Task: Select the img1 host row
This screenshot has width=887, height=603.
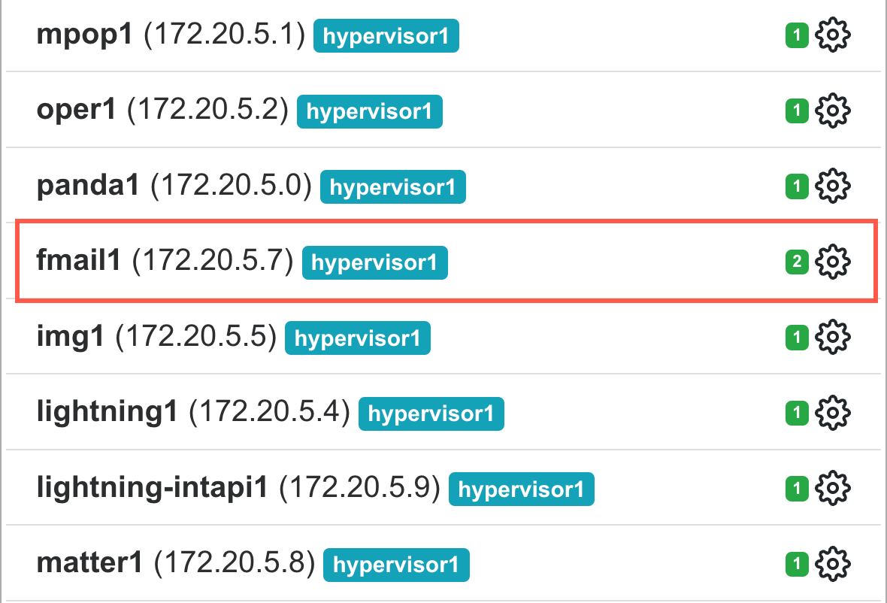Action: coord(70,338)
